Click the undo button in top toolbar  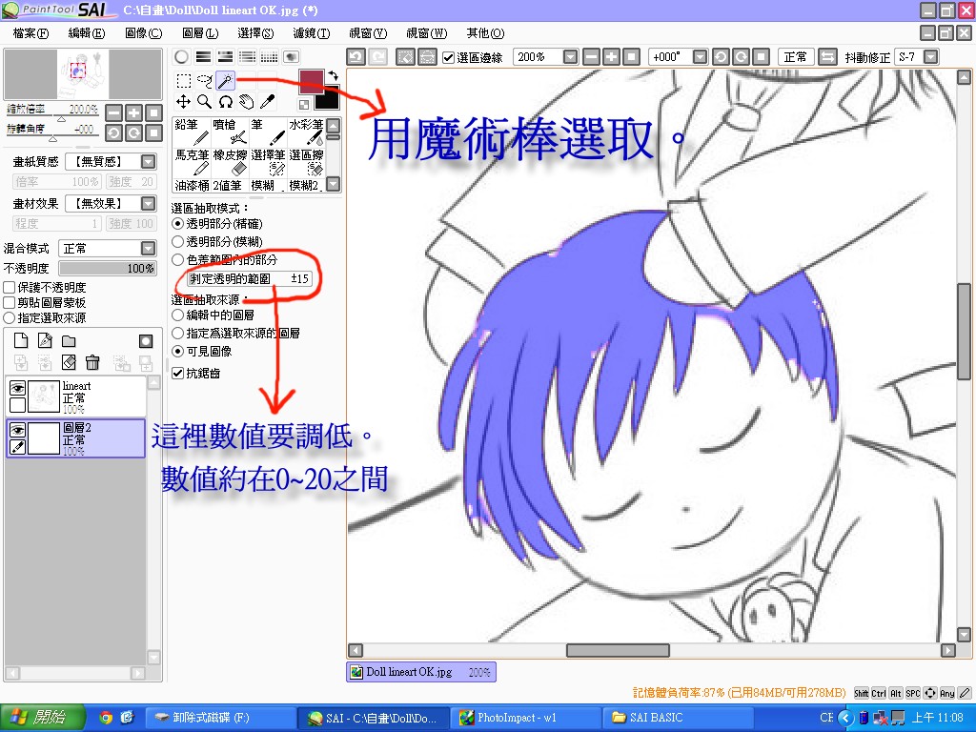[x=356, y=56]
